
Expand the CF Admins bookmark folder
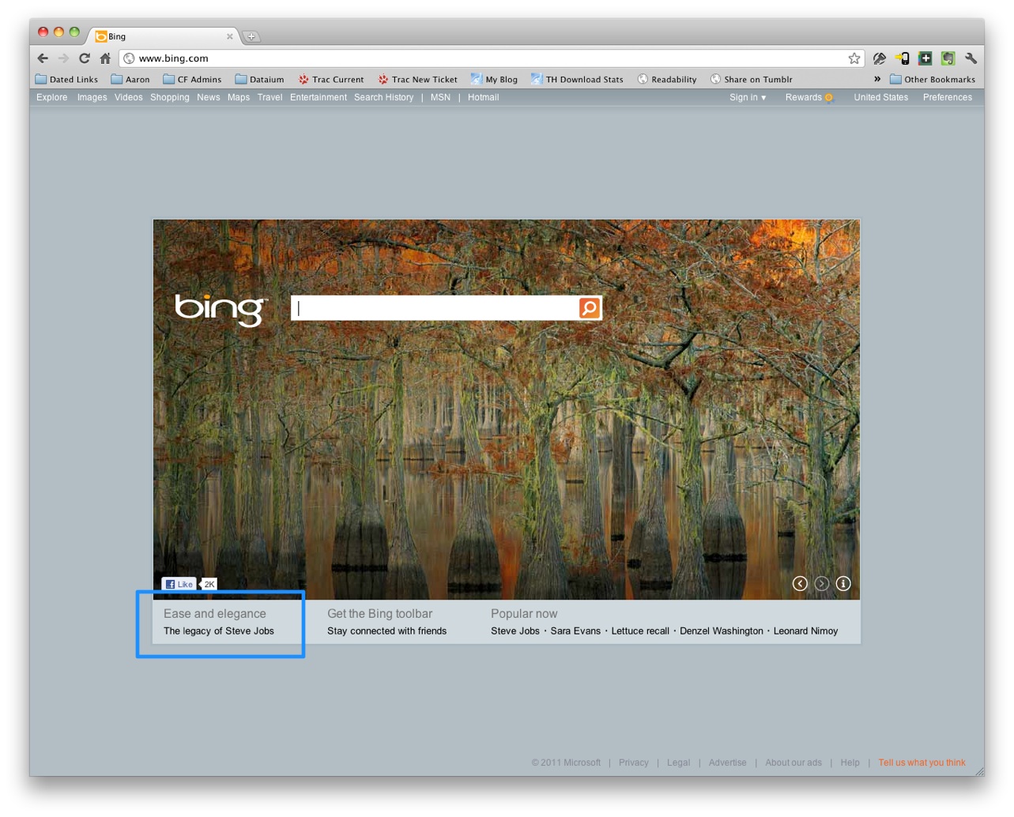click(192, 79)
